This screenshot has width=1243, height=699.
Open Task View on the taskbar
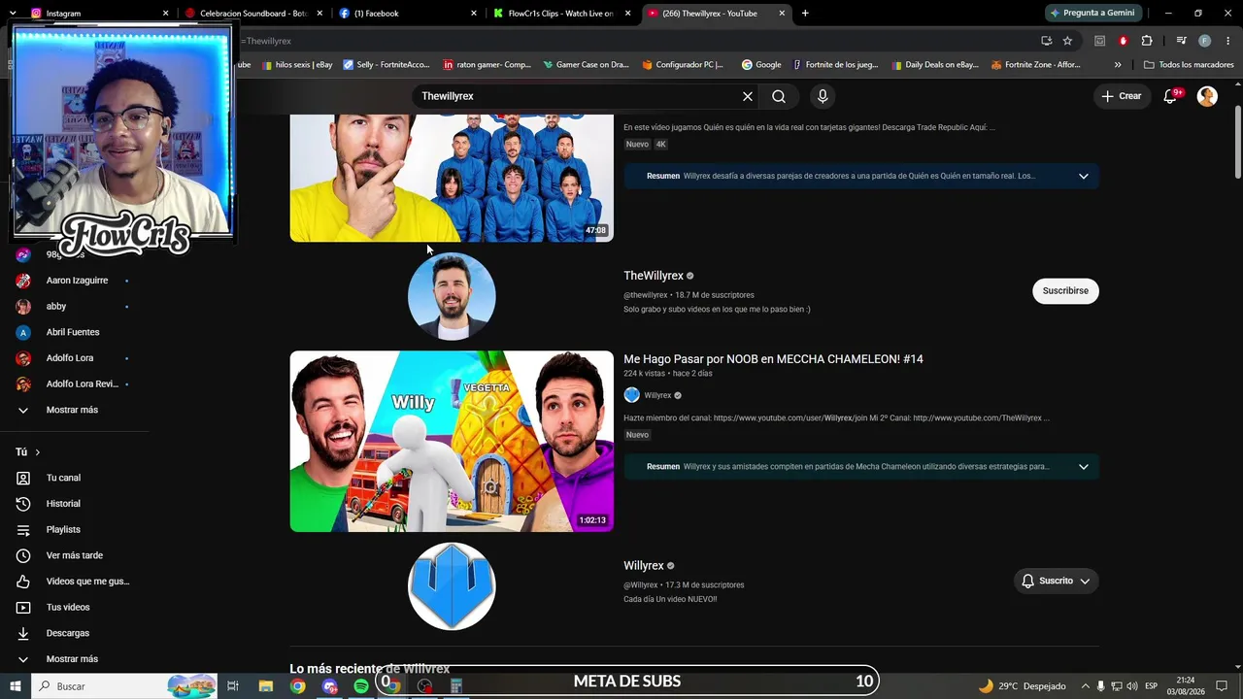pos(233,686)
